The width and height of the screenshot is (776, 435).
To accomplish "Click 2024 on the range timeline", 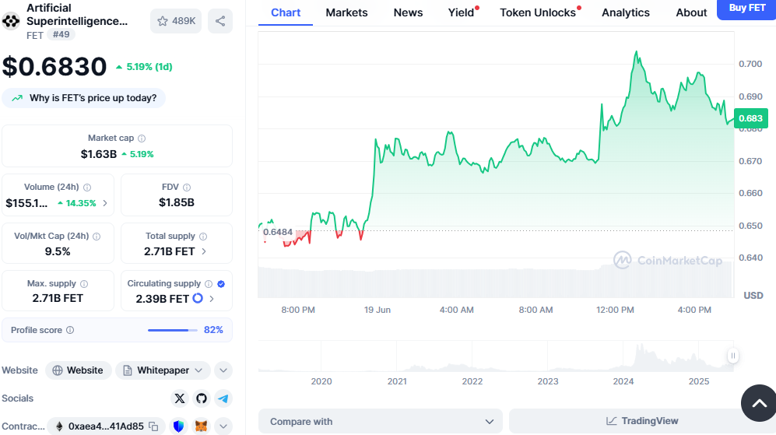I will (623, 381).
